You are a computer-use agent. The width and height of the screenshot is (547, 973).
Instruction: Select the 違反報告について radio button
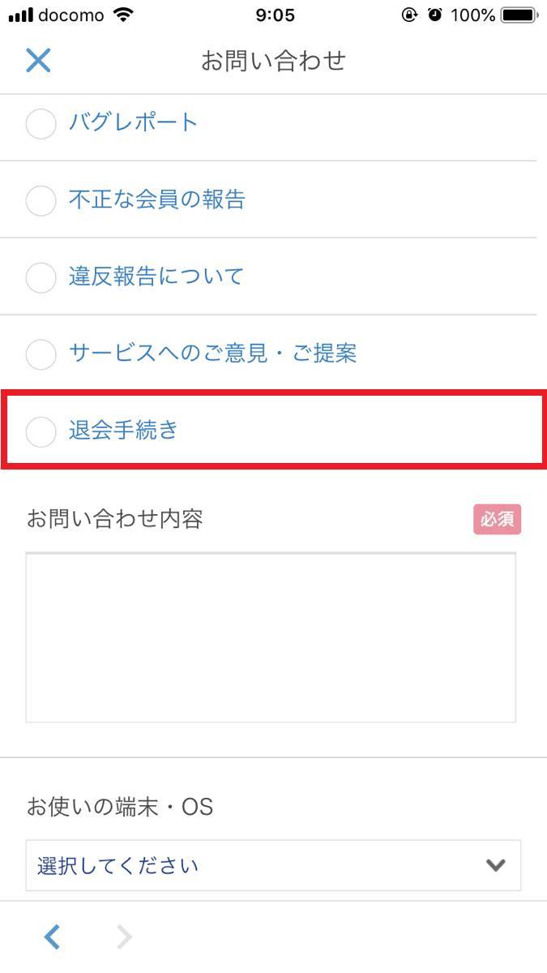[41, 277]
